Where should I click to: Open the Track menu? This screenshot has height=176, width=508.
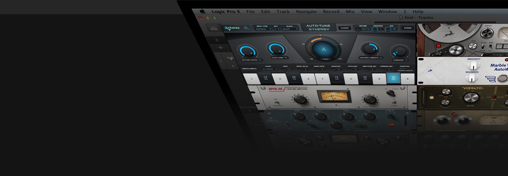[283, 12]
